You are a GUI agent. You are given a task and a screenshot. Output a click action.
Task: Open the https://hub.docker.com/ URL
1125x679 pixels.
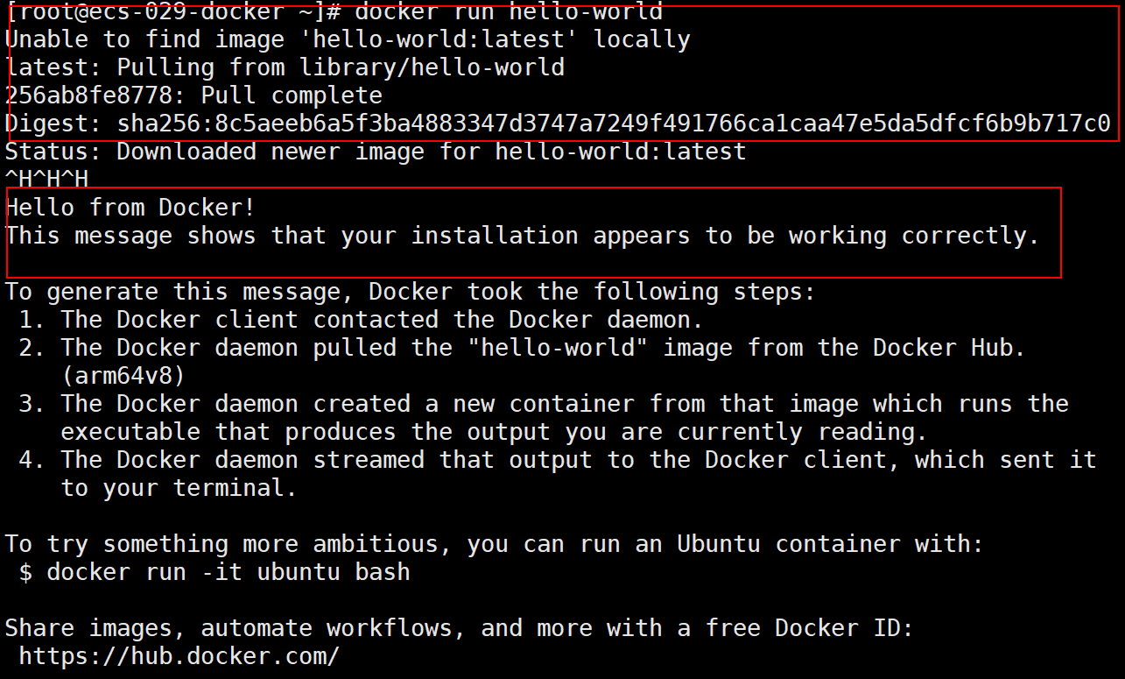[179, 656]
